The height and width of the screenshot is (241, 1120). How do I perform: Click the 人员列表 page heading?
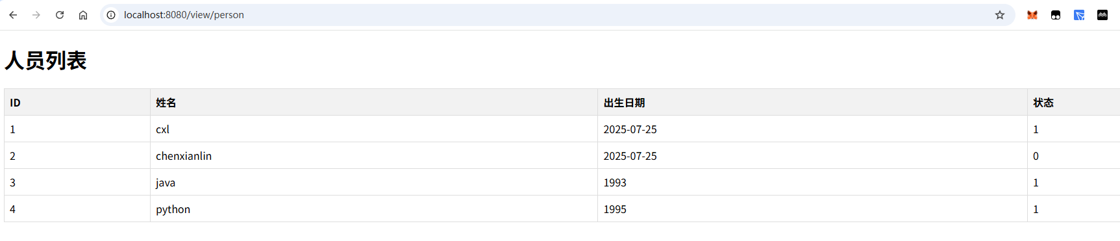tap(45, 60)
